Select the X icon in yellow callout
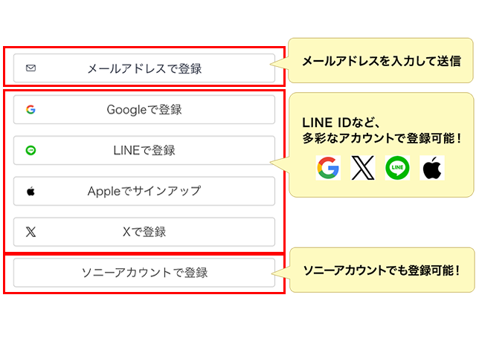The width and height of the screenshot is (479, 341). [362, 168]
